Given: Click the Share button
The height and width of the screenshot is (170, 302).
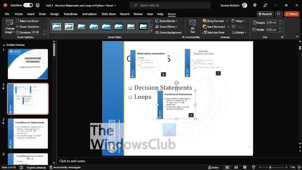Looking at the screenshot, I should coord(292,14).
